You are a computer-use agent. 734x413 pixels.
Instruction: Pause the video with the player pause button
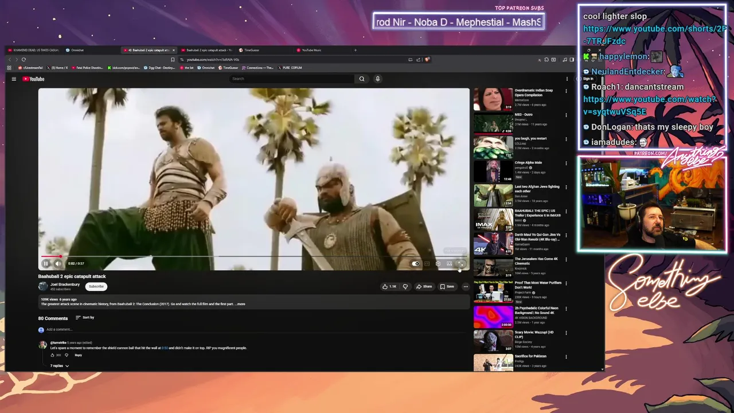point(46,264)
